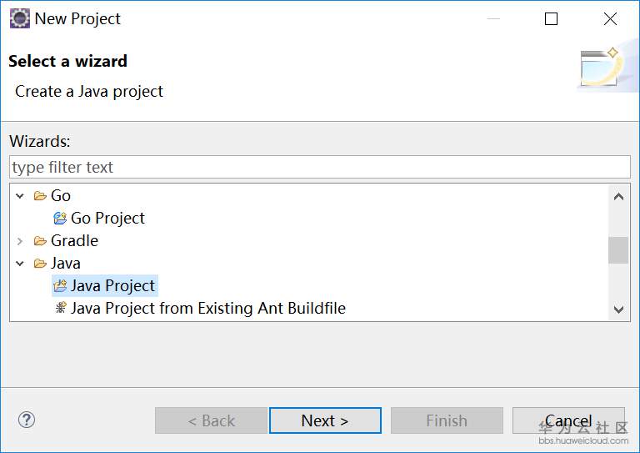Select Go Project wizard entry
The image size is (640, 453).
pyautogui.click(x=107, y=219)
